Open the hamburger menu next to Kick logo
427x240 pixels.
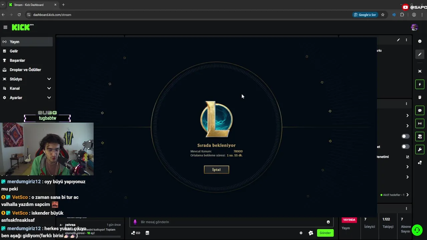[5, 27]
